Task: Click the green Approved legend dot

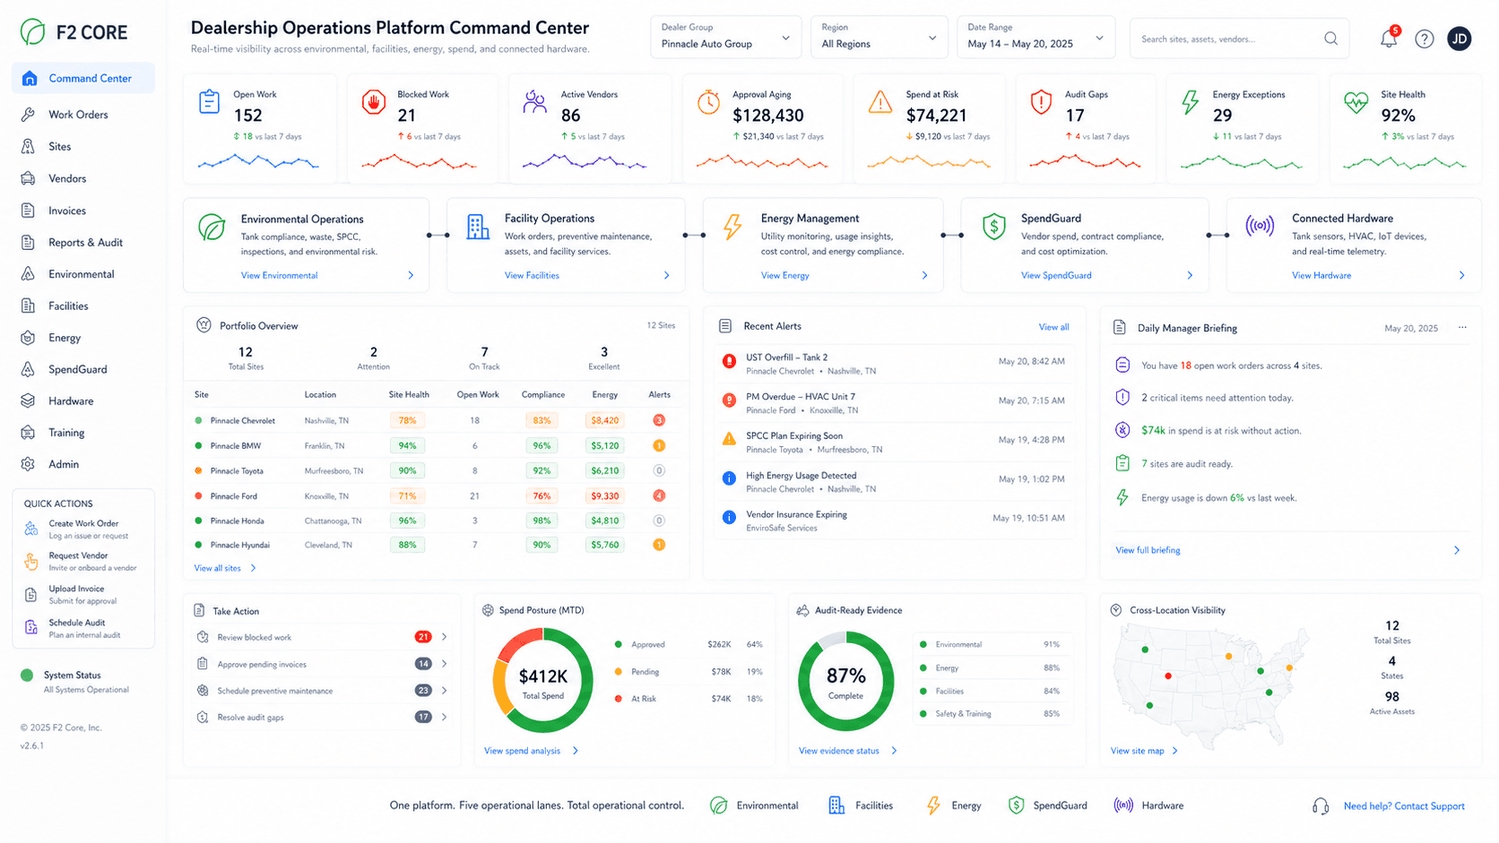Action: click(x=619, y=644)
